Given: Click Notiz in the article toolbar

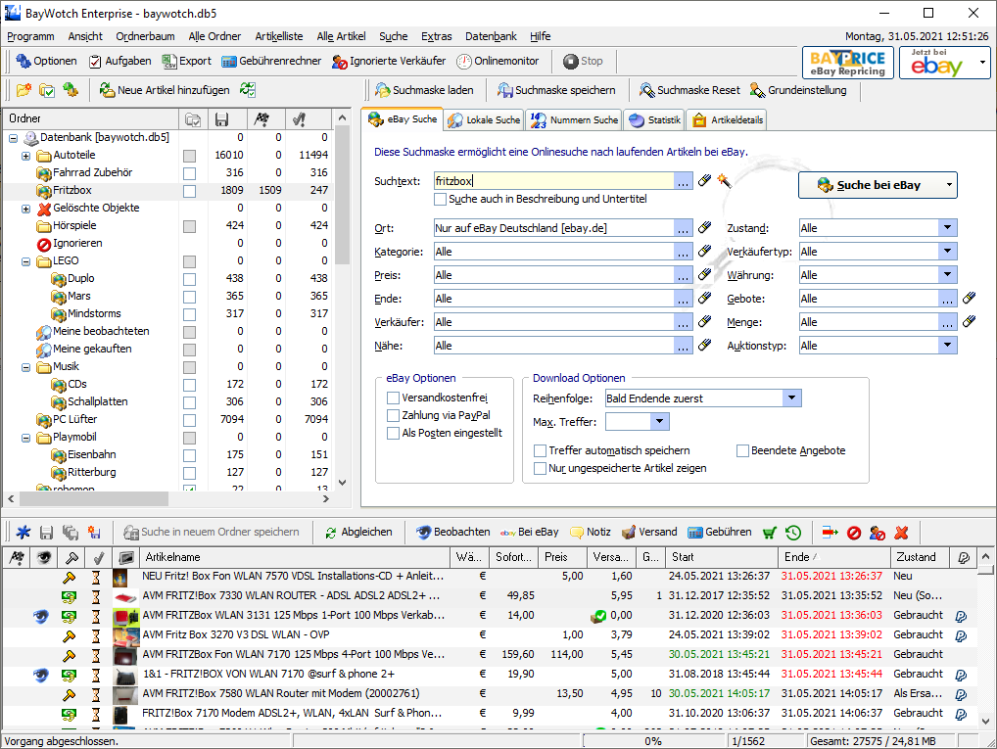Looking at the screenshot, I should tap(590, 533).
